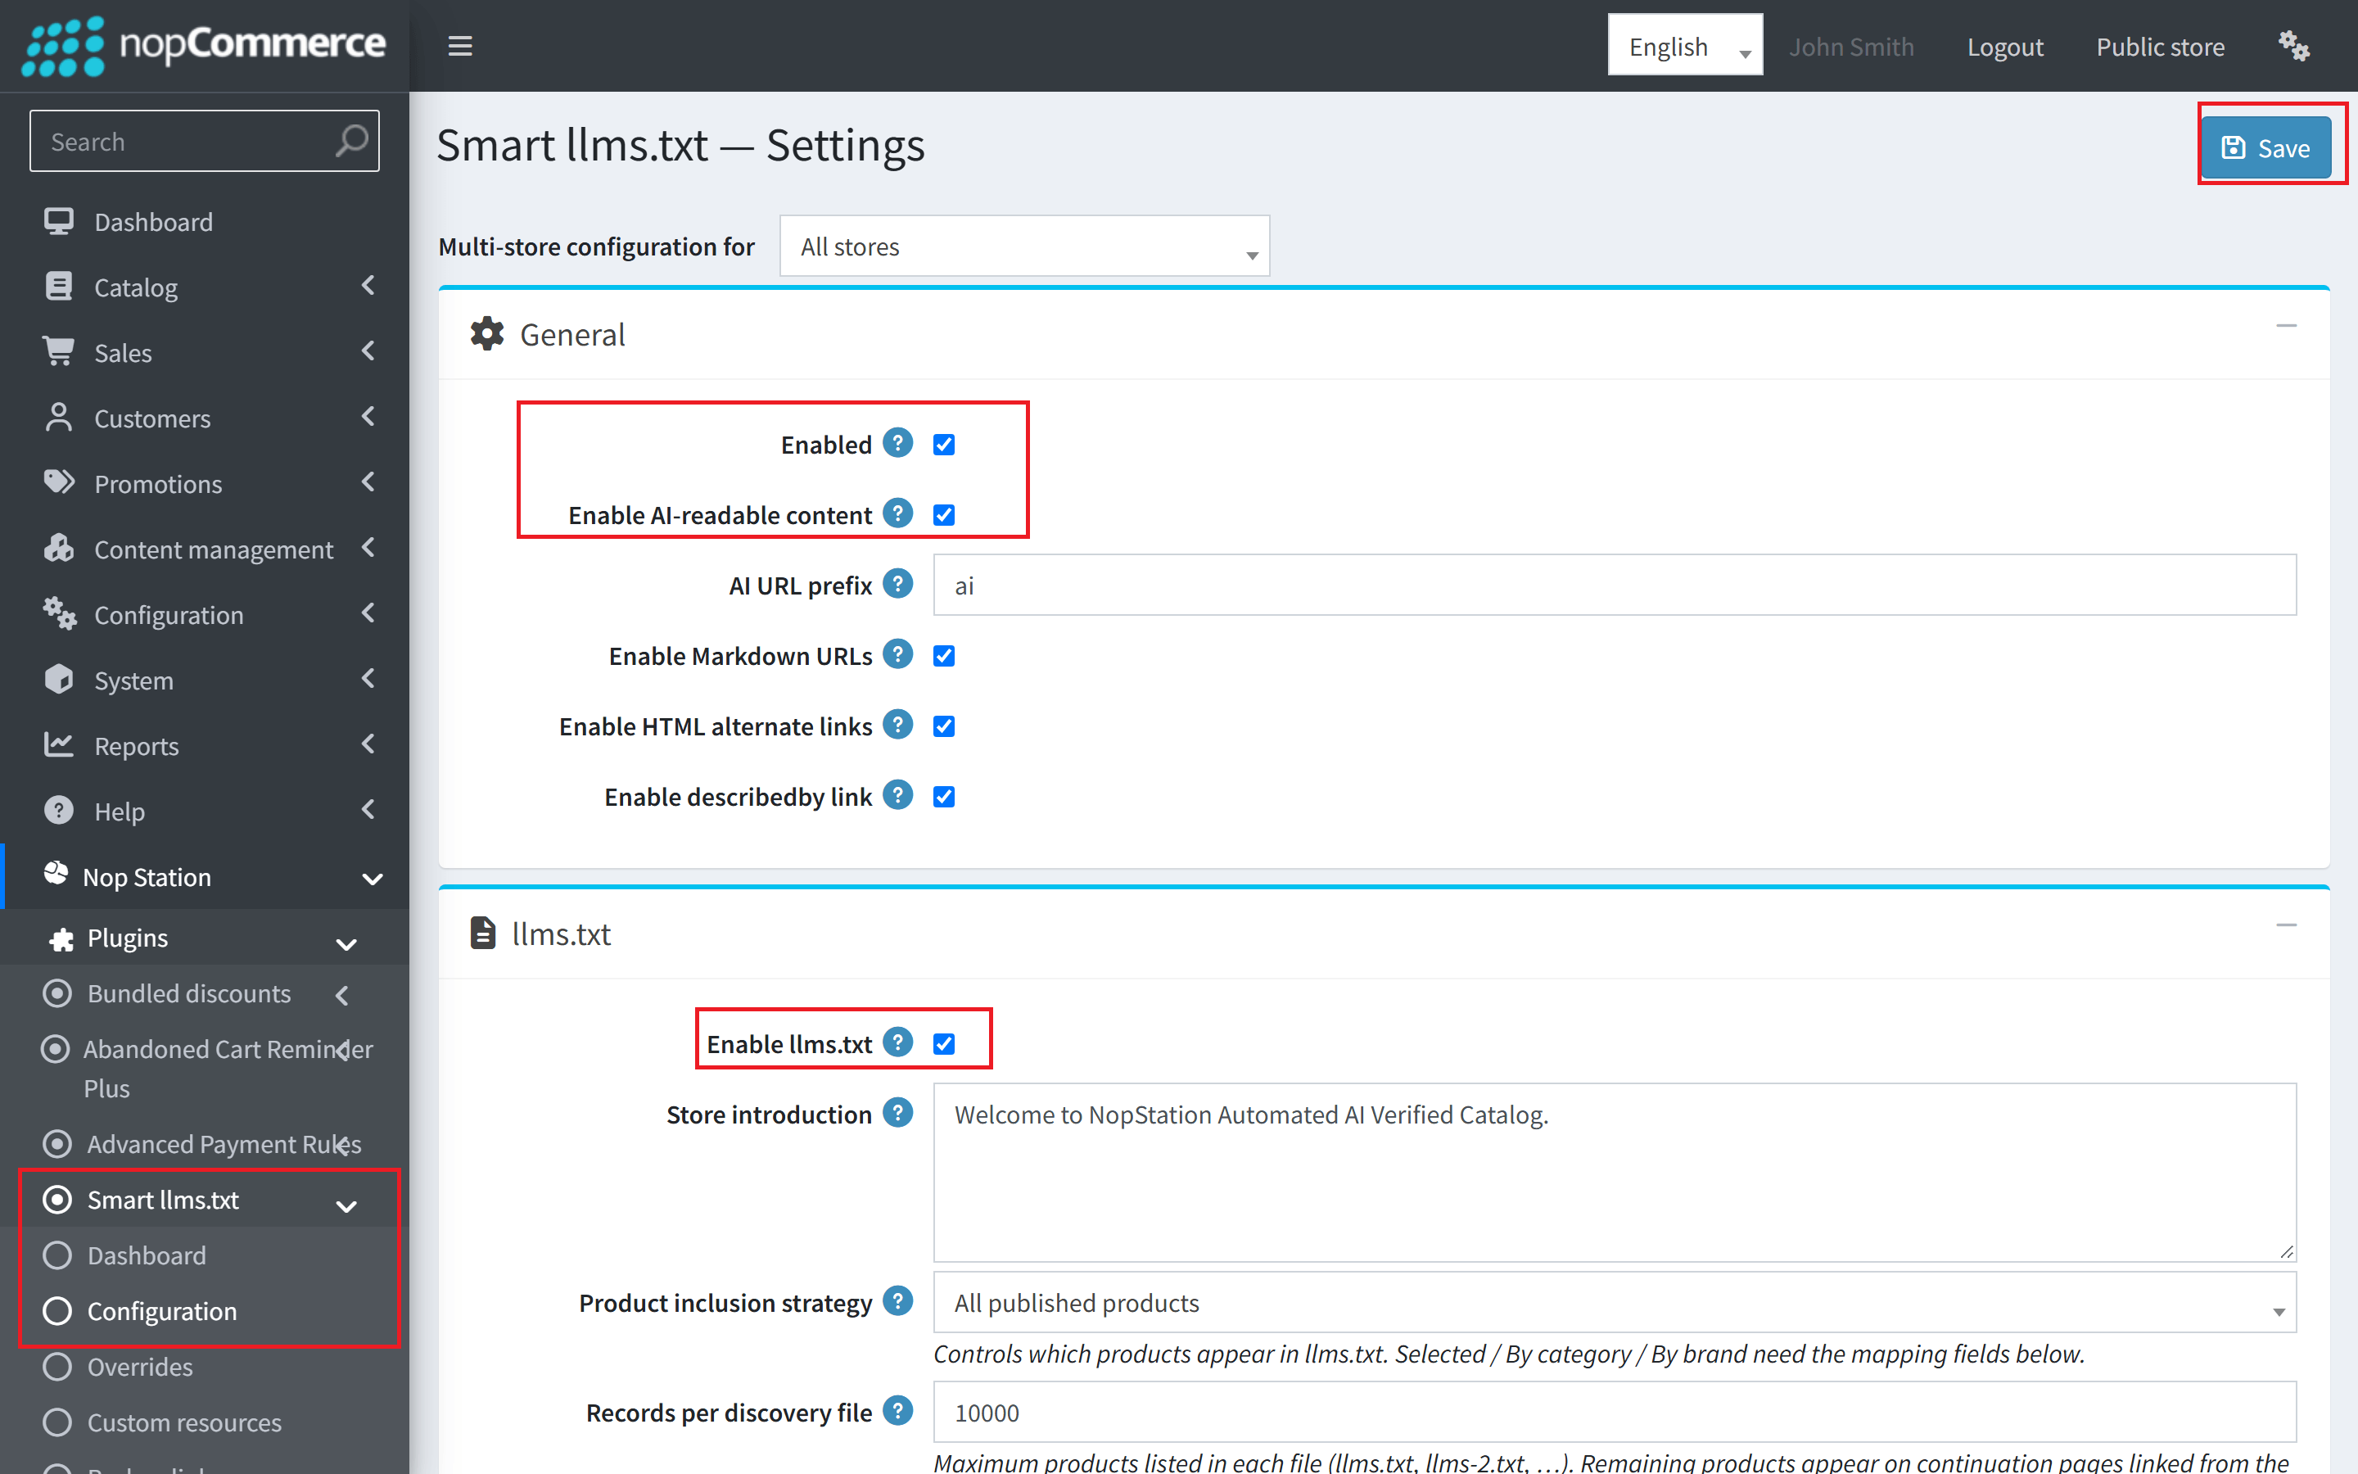2358x1474 pixels.
Task: Click the help icon beside Enable HTML alternate links
Action: (x=897, y=725)
